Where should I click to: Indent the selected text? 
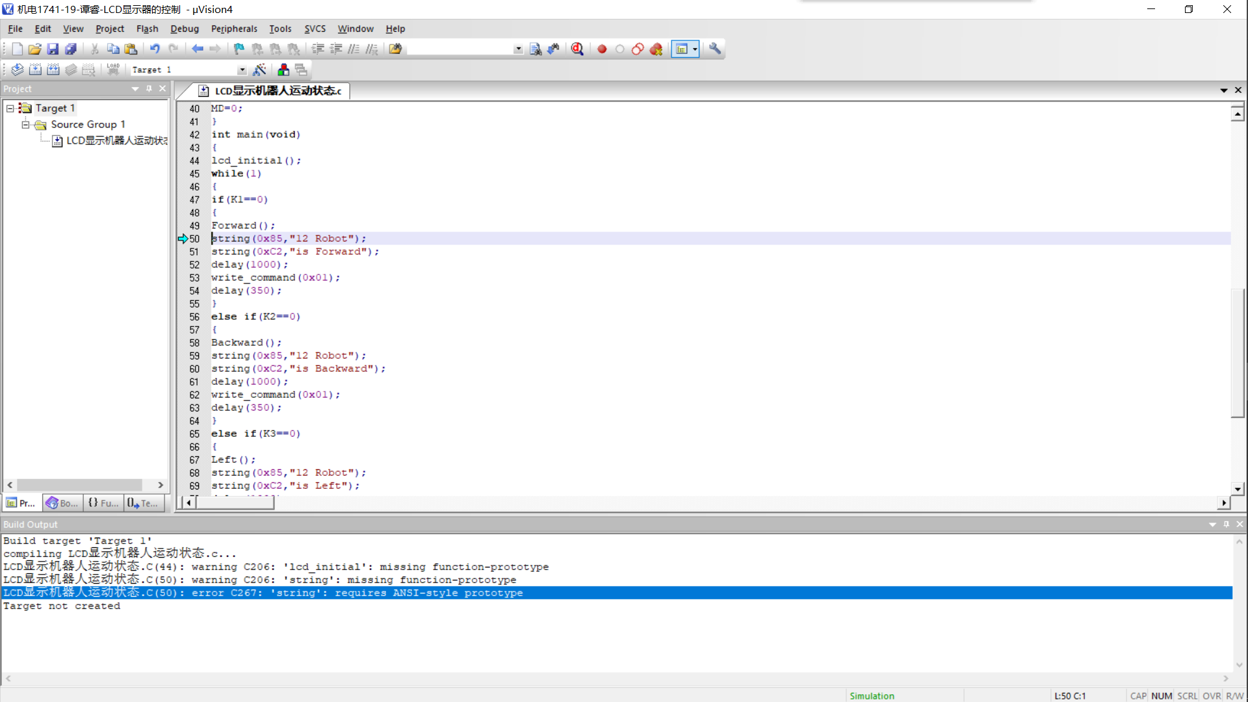click(318, 49)
